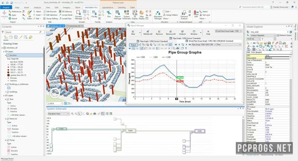Click the Facility ribbon icon
The image size is (298, 161).
point(94,14)
